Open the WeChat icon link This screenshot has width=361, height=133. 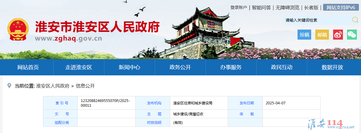point(352,35)
